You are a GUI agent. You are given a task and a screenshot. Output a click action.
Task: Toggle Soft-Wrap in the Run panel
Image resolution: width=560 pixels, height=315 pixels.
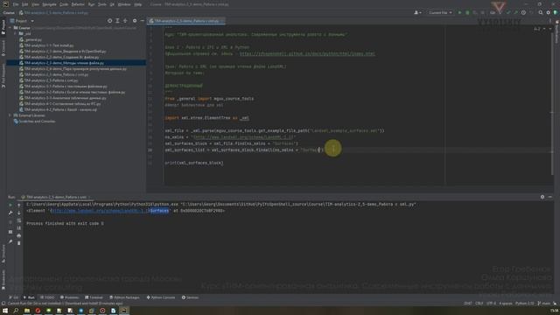point(19,220)
